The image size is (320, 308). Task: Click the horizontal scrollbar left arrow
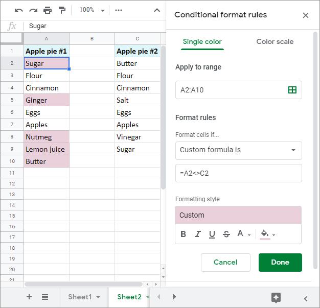(148, 284)
